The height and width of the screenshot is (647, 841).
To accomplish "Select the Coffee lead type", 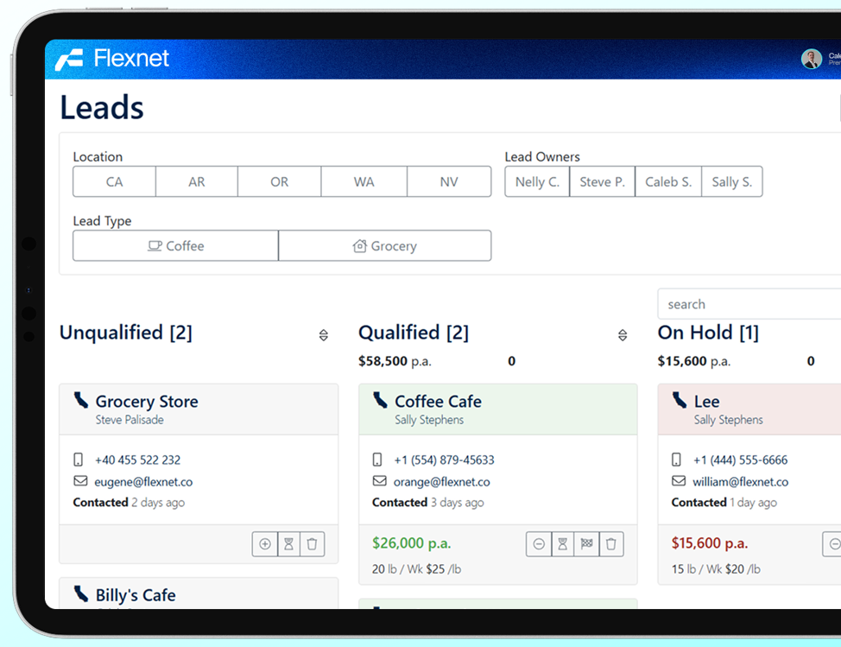I will pos(175,245).
